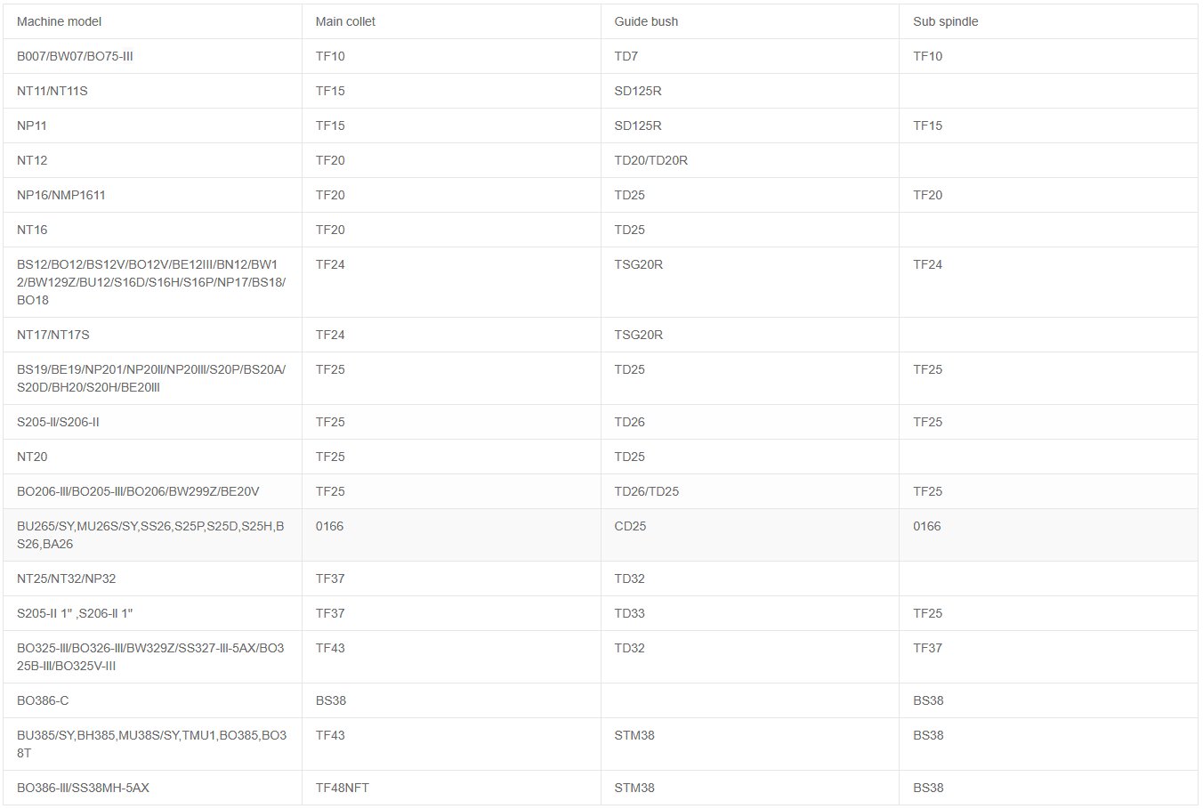Click the TD33 guide bush cell

click(750, 613)
